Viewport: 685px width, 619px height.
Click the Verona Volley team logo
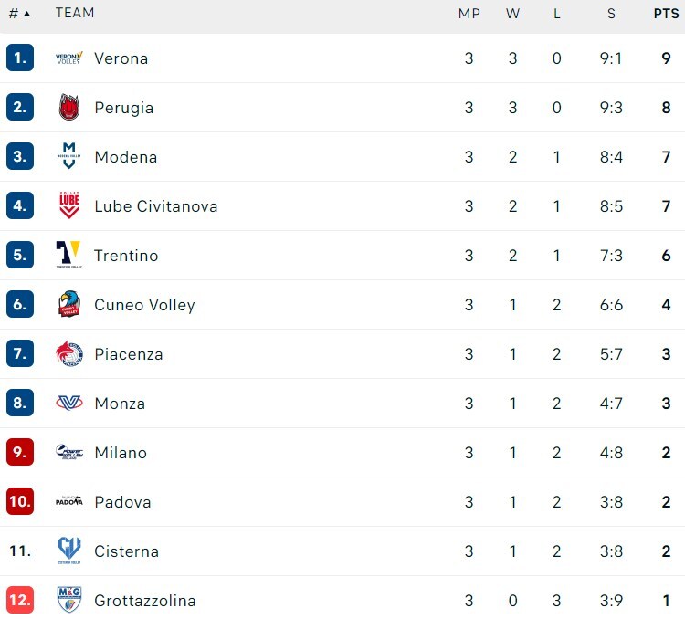69,58
